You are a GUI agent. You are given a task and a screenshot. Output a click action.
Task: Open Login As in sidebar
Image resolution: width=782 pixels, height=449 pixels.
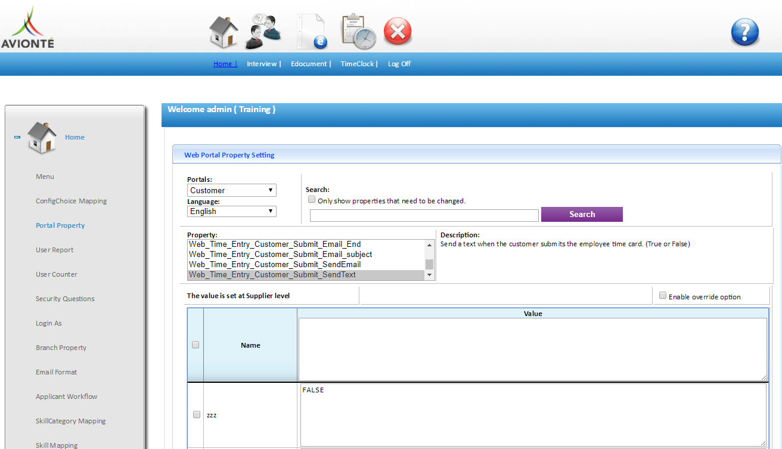49,323
